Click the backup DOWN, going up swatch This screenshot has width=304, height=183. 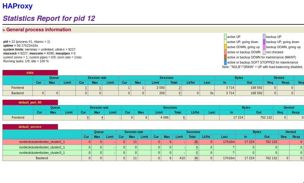coord(264,47)
